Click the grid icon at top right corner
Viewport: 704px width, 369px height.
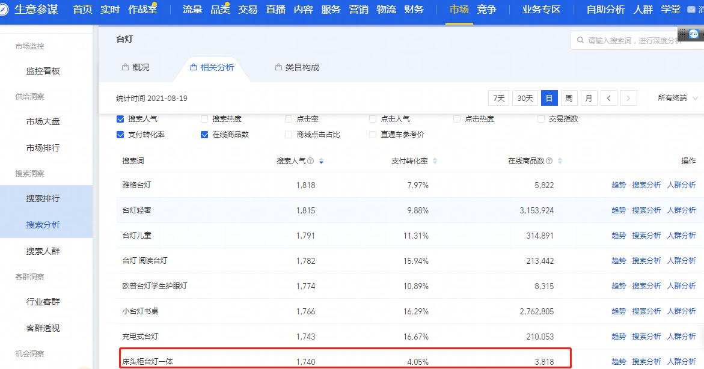click(684, 34)
